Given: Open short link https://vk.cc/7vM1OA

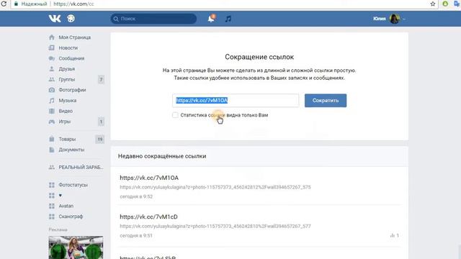Looking at the screenshot, I should coord(149,178).
